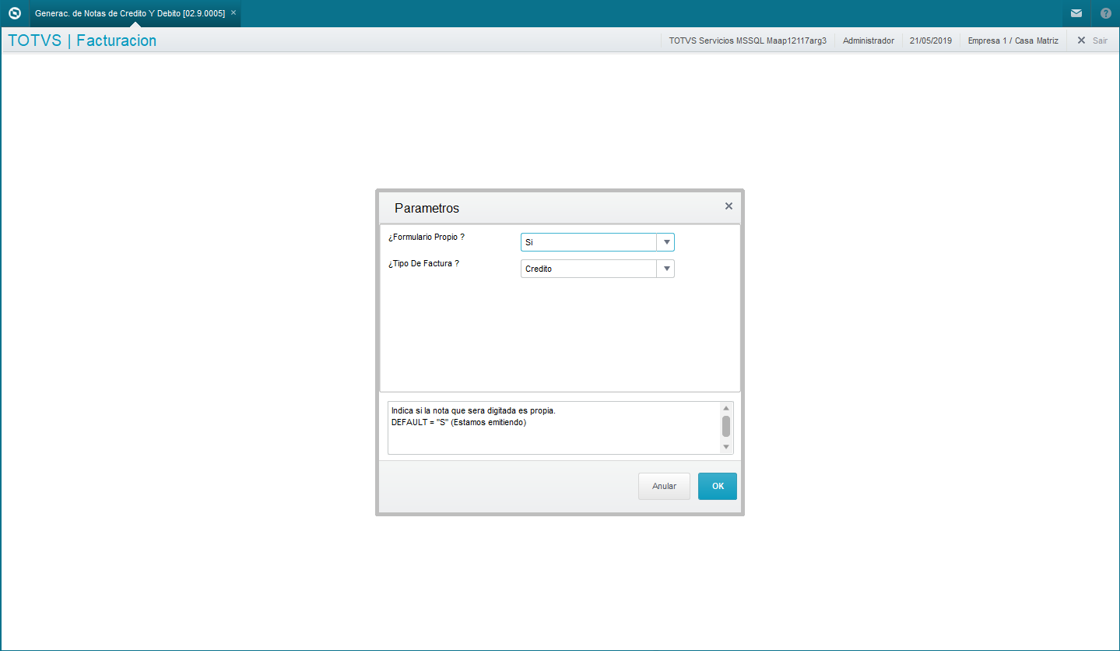Screen dimensions: 1120x651
Task: Click the TOTVS | Facturacion title
Action: click(82, 40)
